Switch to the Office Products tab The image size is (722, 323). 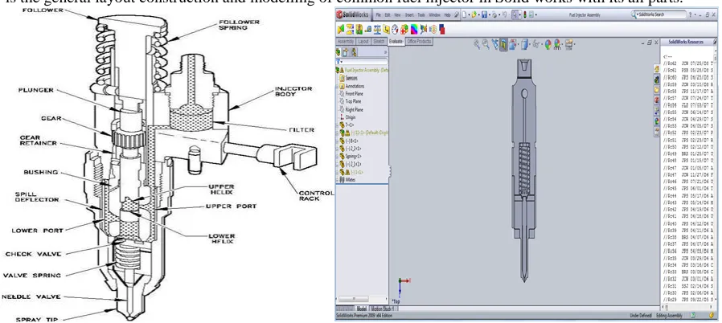[x=419, y=42]
